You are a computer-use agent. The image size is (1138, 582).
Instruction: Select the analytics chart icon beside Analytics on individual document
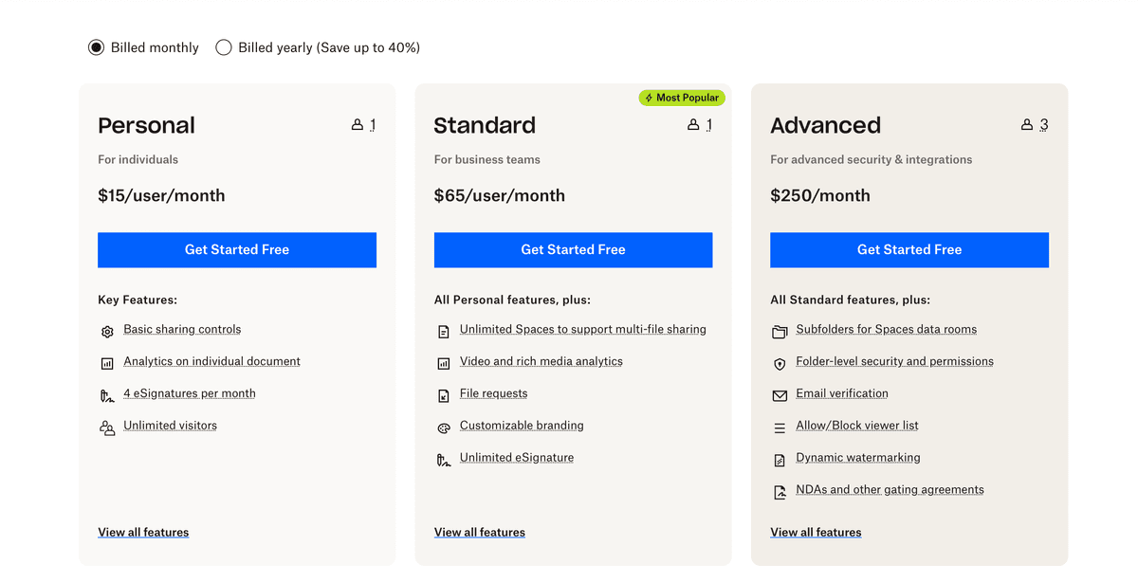(106, 364)
